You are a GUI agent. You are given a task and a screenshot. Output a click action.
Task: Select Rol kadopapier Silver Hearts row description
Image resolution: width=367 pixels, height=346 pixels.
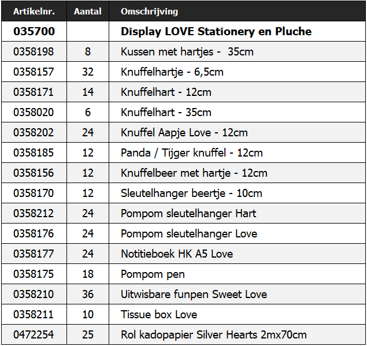(214, 334)
